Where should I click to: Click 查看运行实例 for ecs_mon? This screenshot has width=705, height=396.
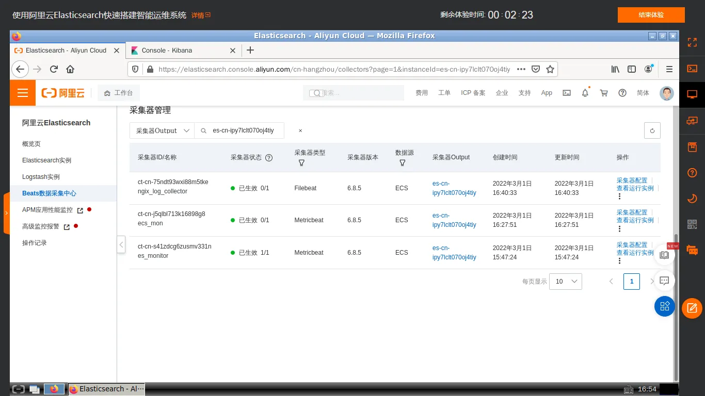pyautogui.click(x=635, y=220)
